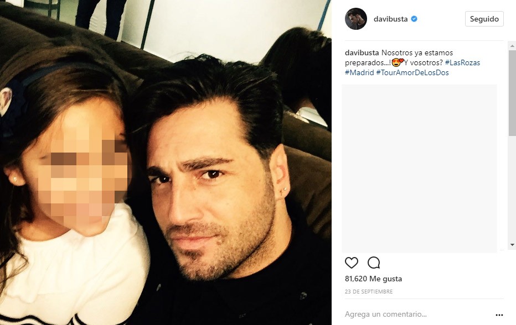The width and height of the screenshot is (516, 325).
Task: Focus the Agrega un comentario field
Action: [418, 314]
